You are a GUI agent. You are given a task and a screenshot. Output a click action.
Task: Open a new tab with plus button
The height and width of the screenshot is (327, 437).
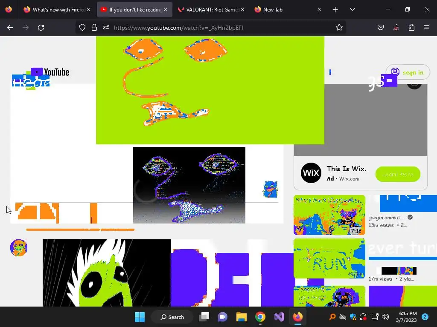coord(335,10)
